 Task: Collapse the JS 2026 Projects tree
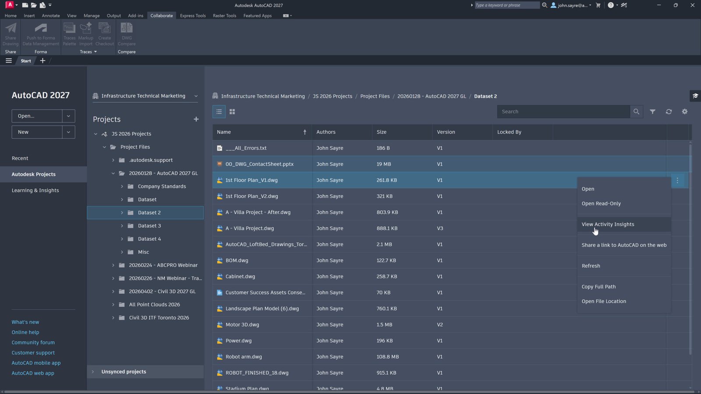tap(96, 134)
